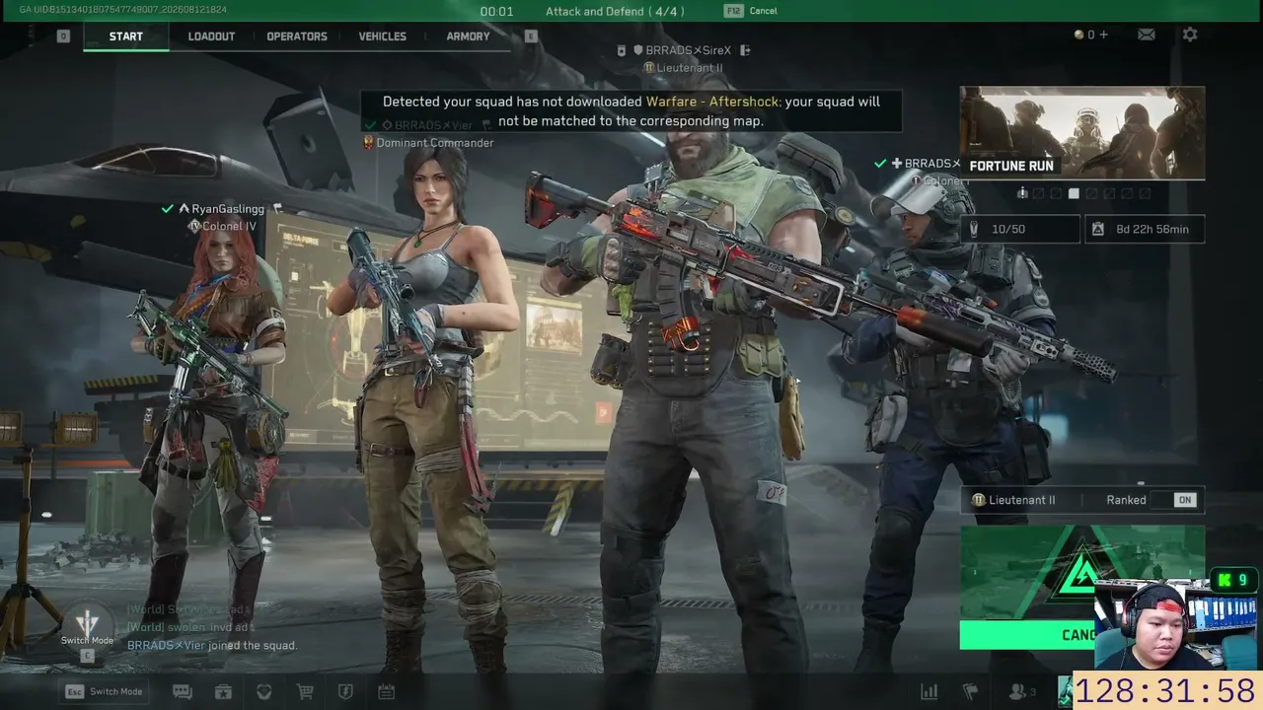
Task: Open the mail inbox envelope
Action: (1146, 35)
